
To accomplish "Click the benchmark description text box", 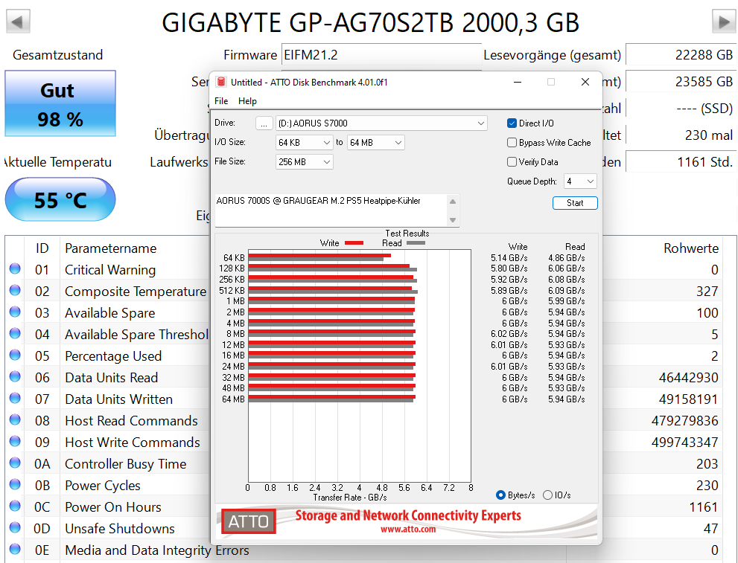I will coord(331,210).
